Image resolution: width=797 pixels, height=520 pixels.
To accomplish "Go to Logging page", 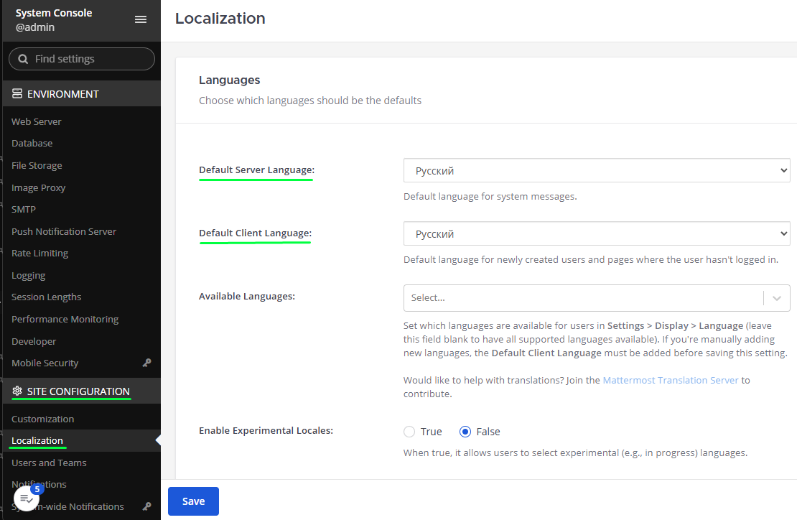I will coord(29,276).
